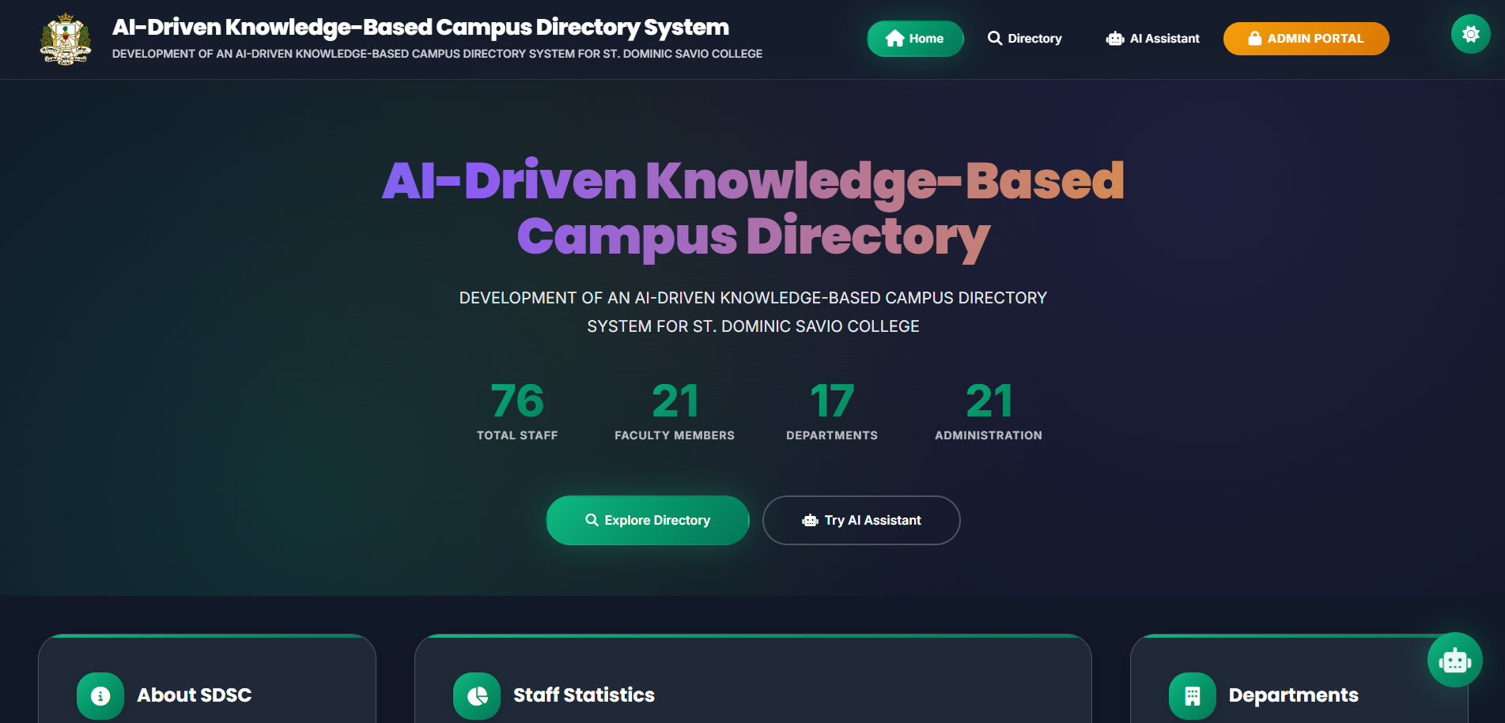Screen dimensions: 1505x723
Task: Open the Home nav tab
Action: [915, 39]
